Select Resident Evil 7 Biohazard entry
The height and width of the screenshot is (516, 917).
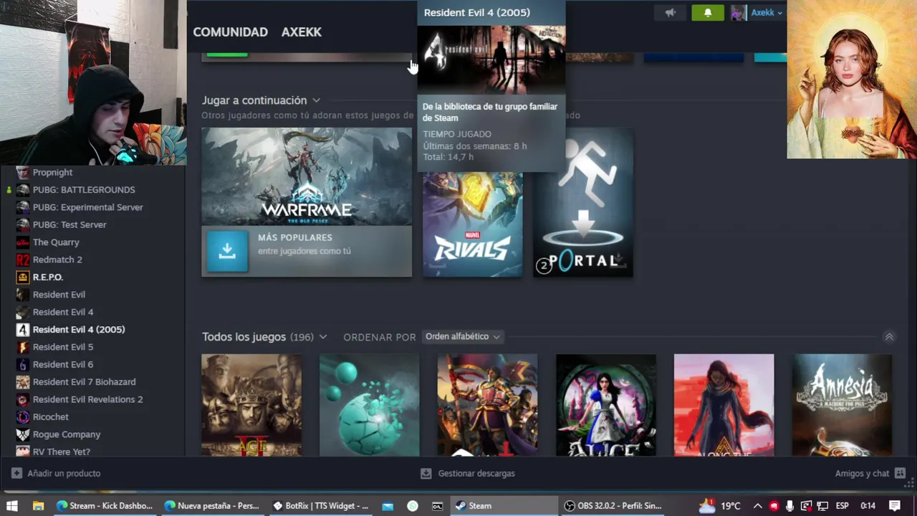tap(84, 382)
